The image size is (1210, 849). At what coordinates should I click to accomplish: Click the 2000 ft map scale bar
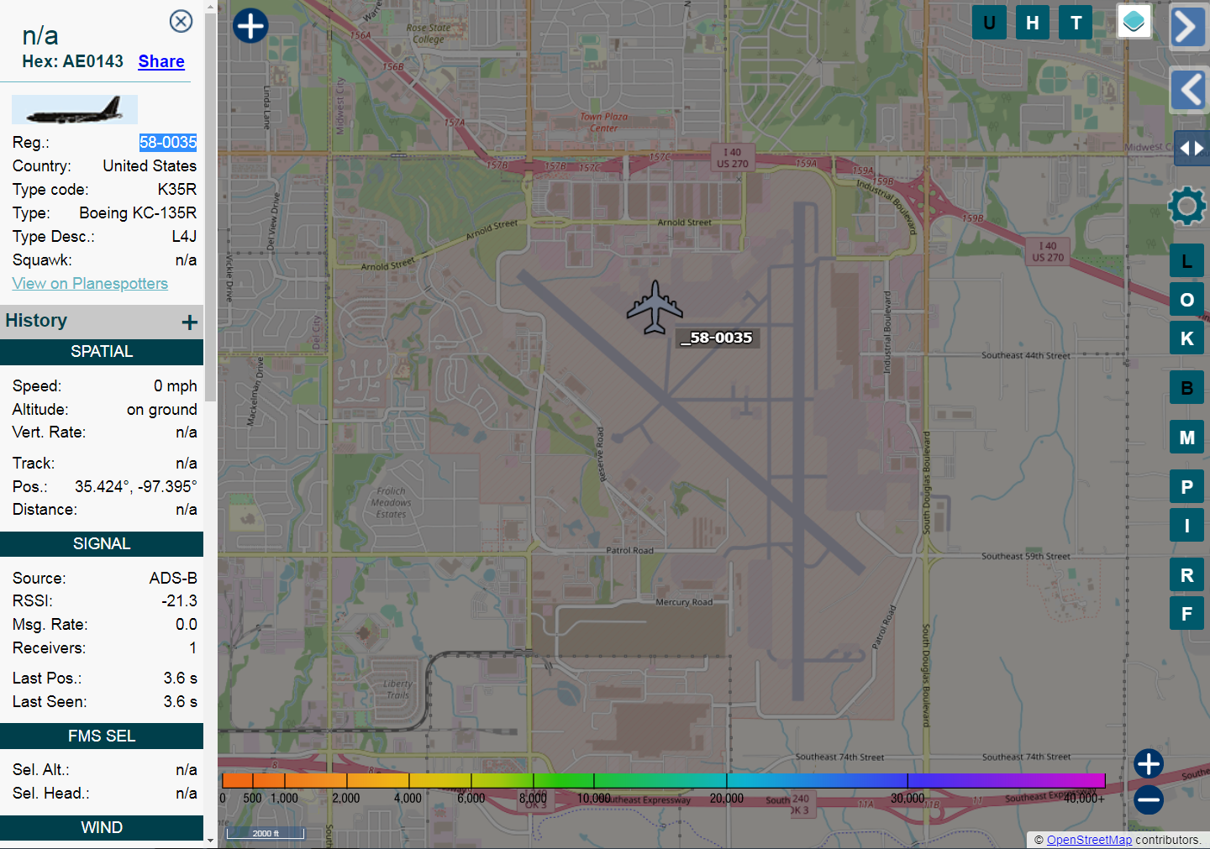(x=266, y=833)
